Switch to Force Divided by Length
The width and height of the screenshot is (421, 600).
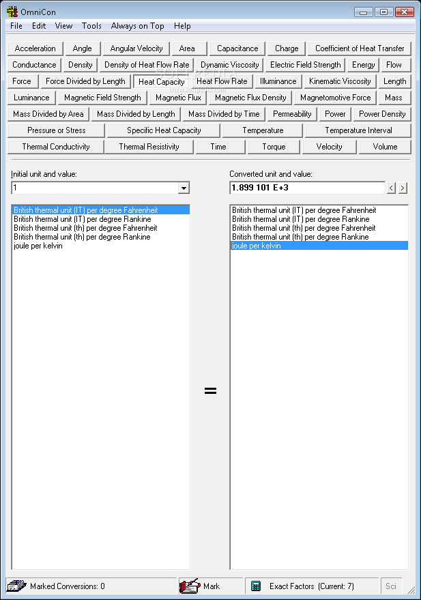coord(86,81)
